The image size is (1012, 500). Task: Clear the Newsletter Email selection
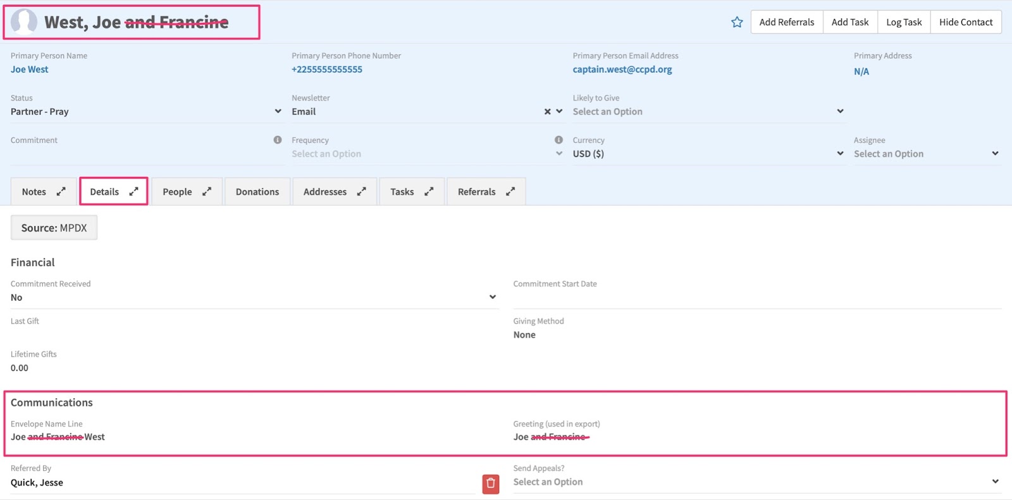(x=548, y=111)
